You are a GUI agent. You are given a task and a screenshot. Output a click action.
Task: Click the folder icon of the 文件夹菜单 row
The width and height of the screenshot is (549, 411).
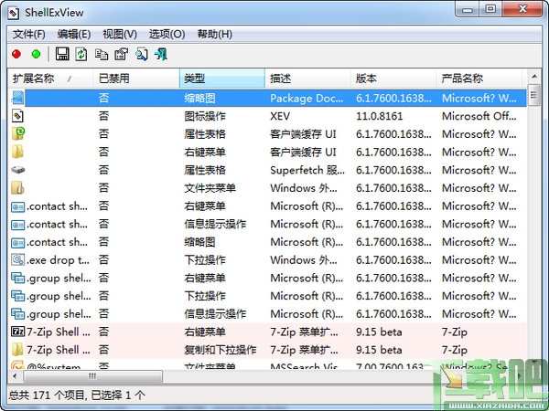tap(17, 188)
